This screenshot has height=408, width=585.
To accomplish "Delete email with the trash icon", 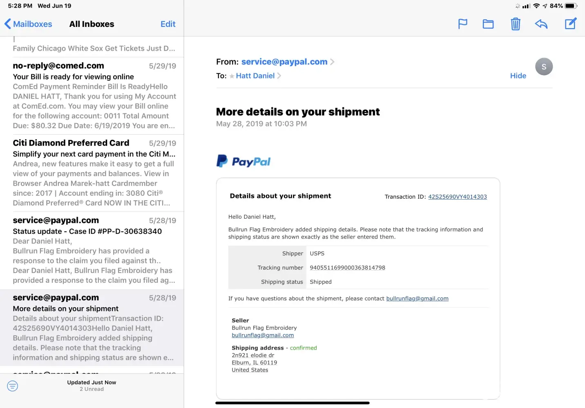I will pyautogui.click(x=516, y=24).
